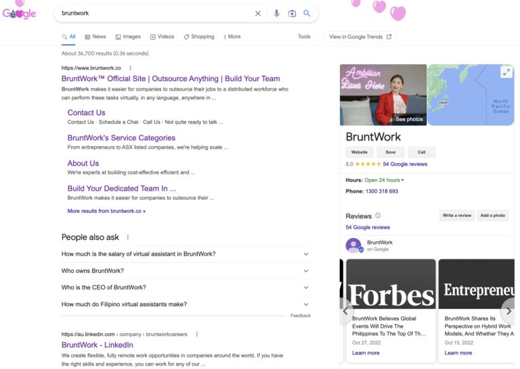Viewport: 520px width, 369px height.
Task: Click the BruntWork phone number 1300 318 693
Action: [x=382, y=191]
